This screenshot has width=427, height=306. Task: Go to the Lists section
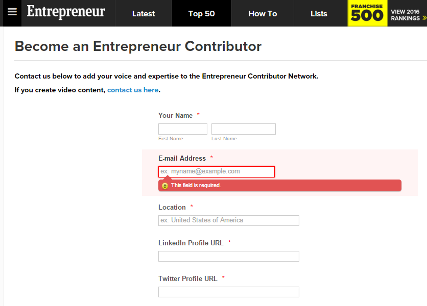pos(319,14)
